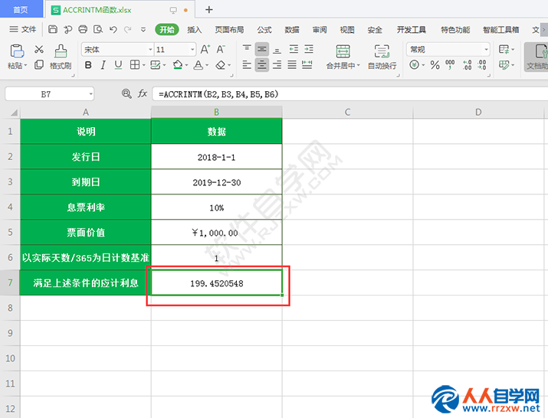Click the currency symbol icon
This screenshot has width=548, height=418.
[x=414, y=65]
